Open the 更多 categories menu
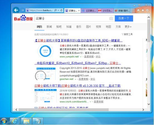 128,27
